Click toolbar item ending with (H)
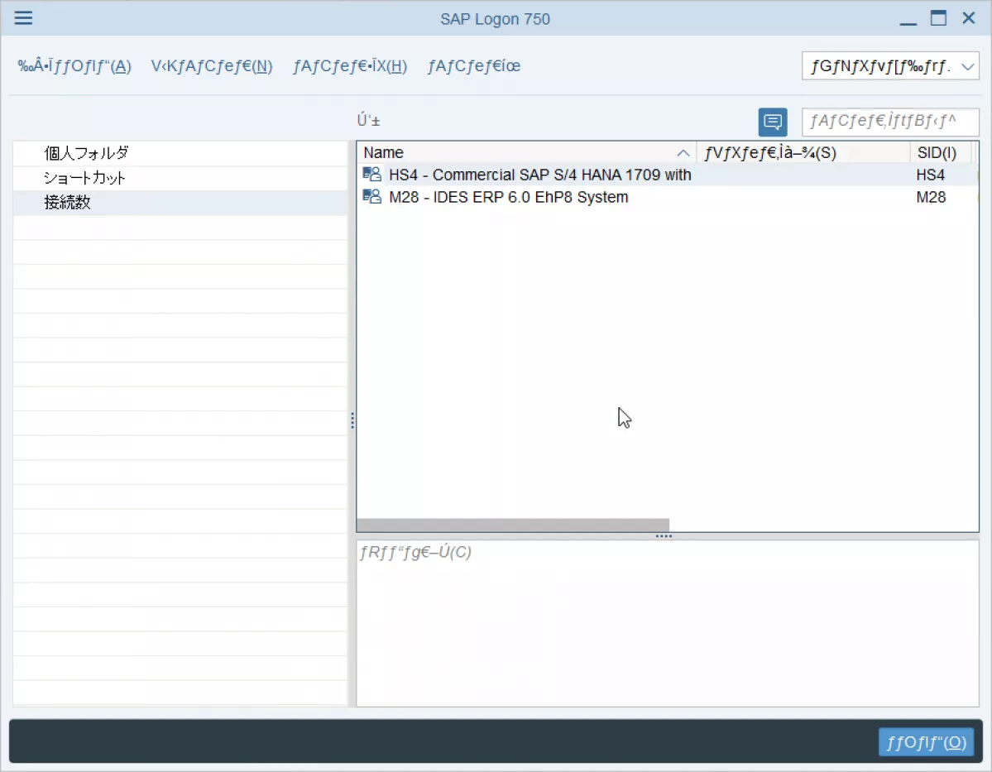 coord(350,66)
